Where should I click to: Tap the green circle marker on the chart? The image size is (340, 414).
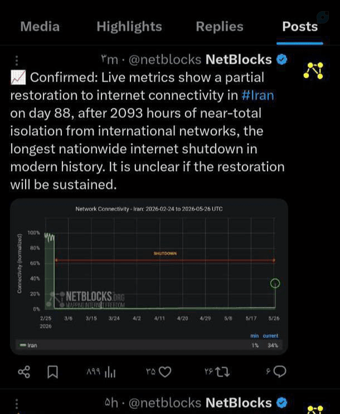pos(275,283)
